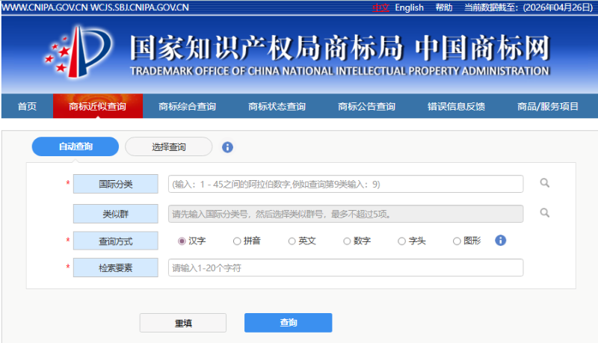Click the WWW.CNIPA.GOV.CN address text

pos(45,7)
